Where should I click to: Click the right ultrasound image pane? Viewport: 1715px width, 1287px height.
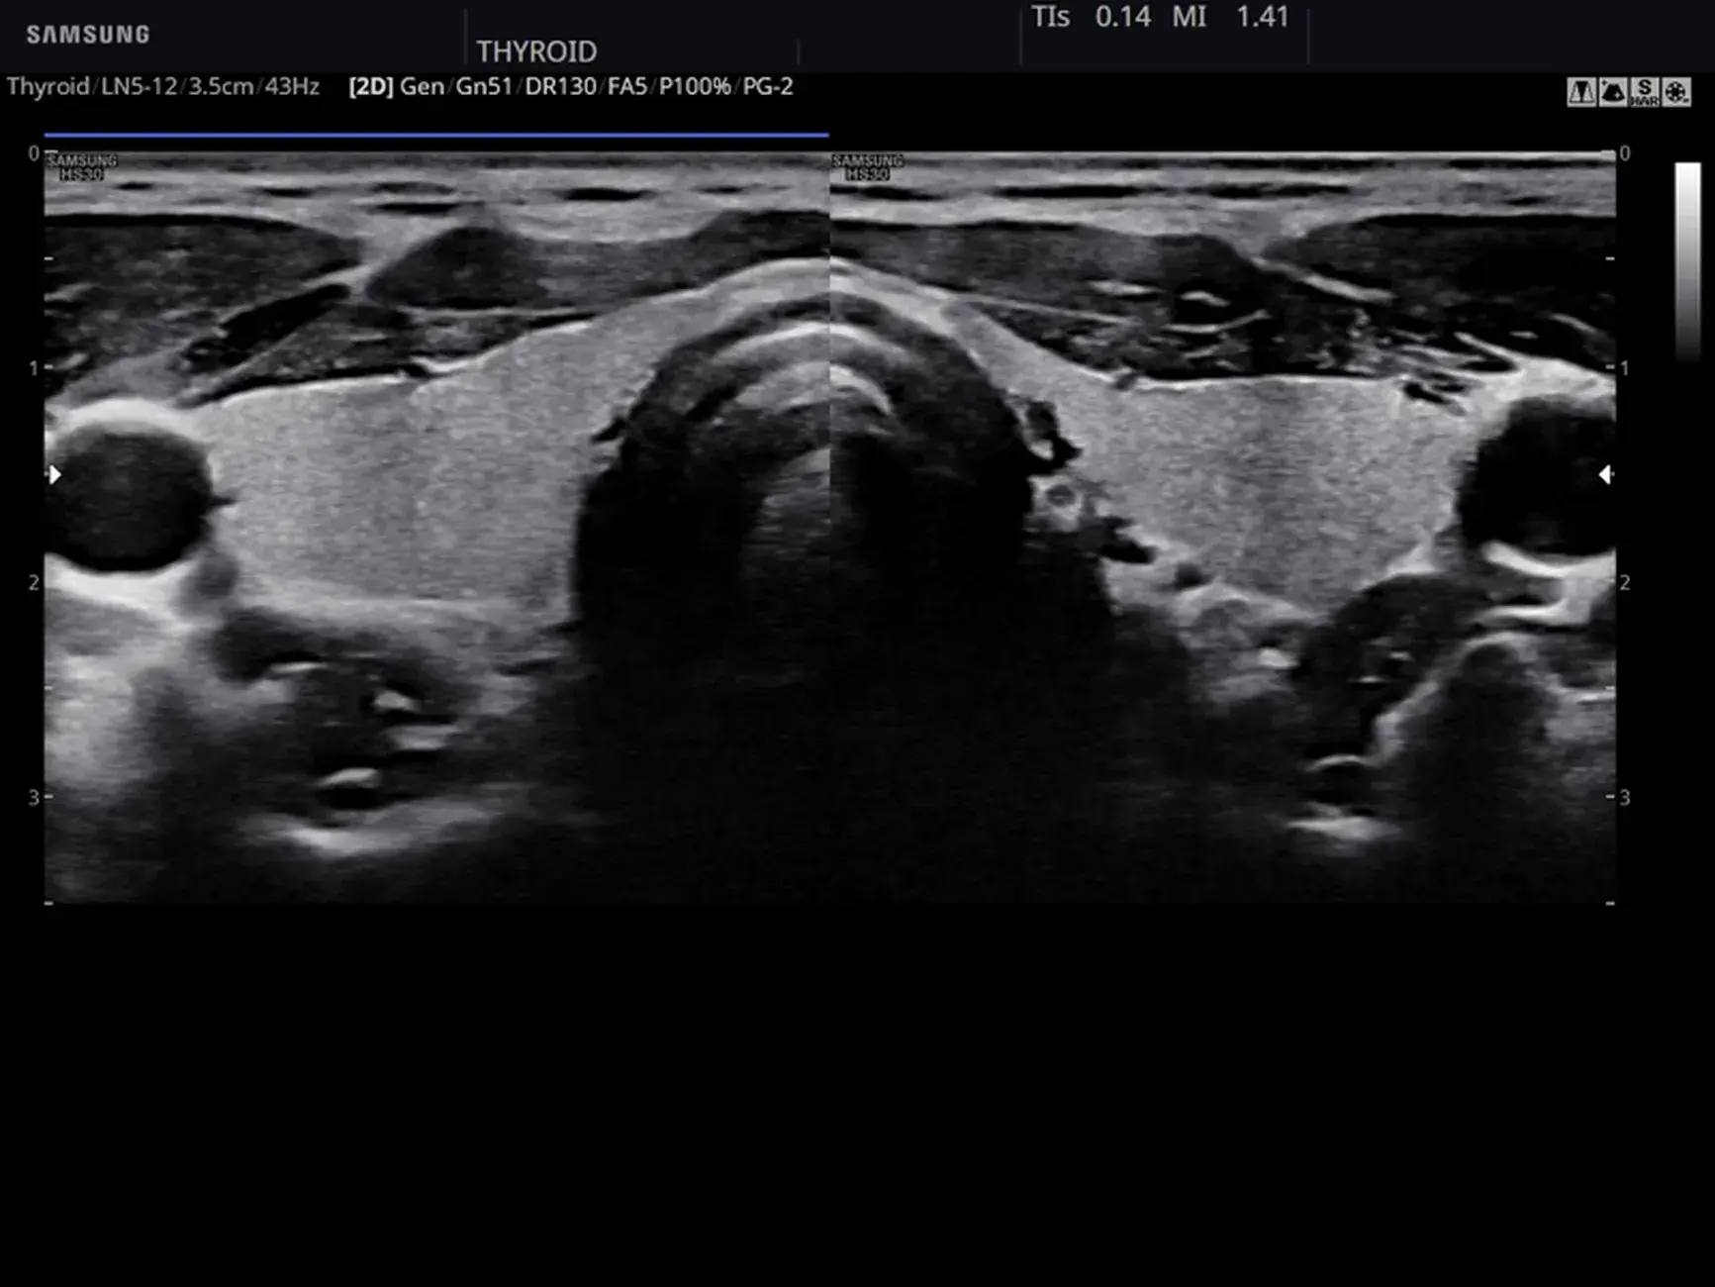click(1223, 527)
